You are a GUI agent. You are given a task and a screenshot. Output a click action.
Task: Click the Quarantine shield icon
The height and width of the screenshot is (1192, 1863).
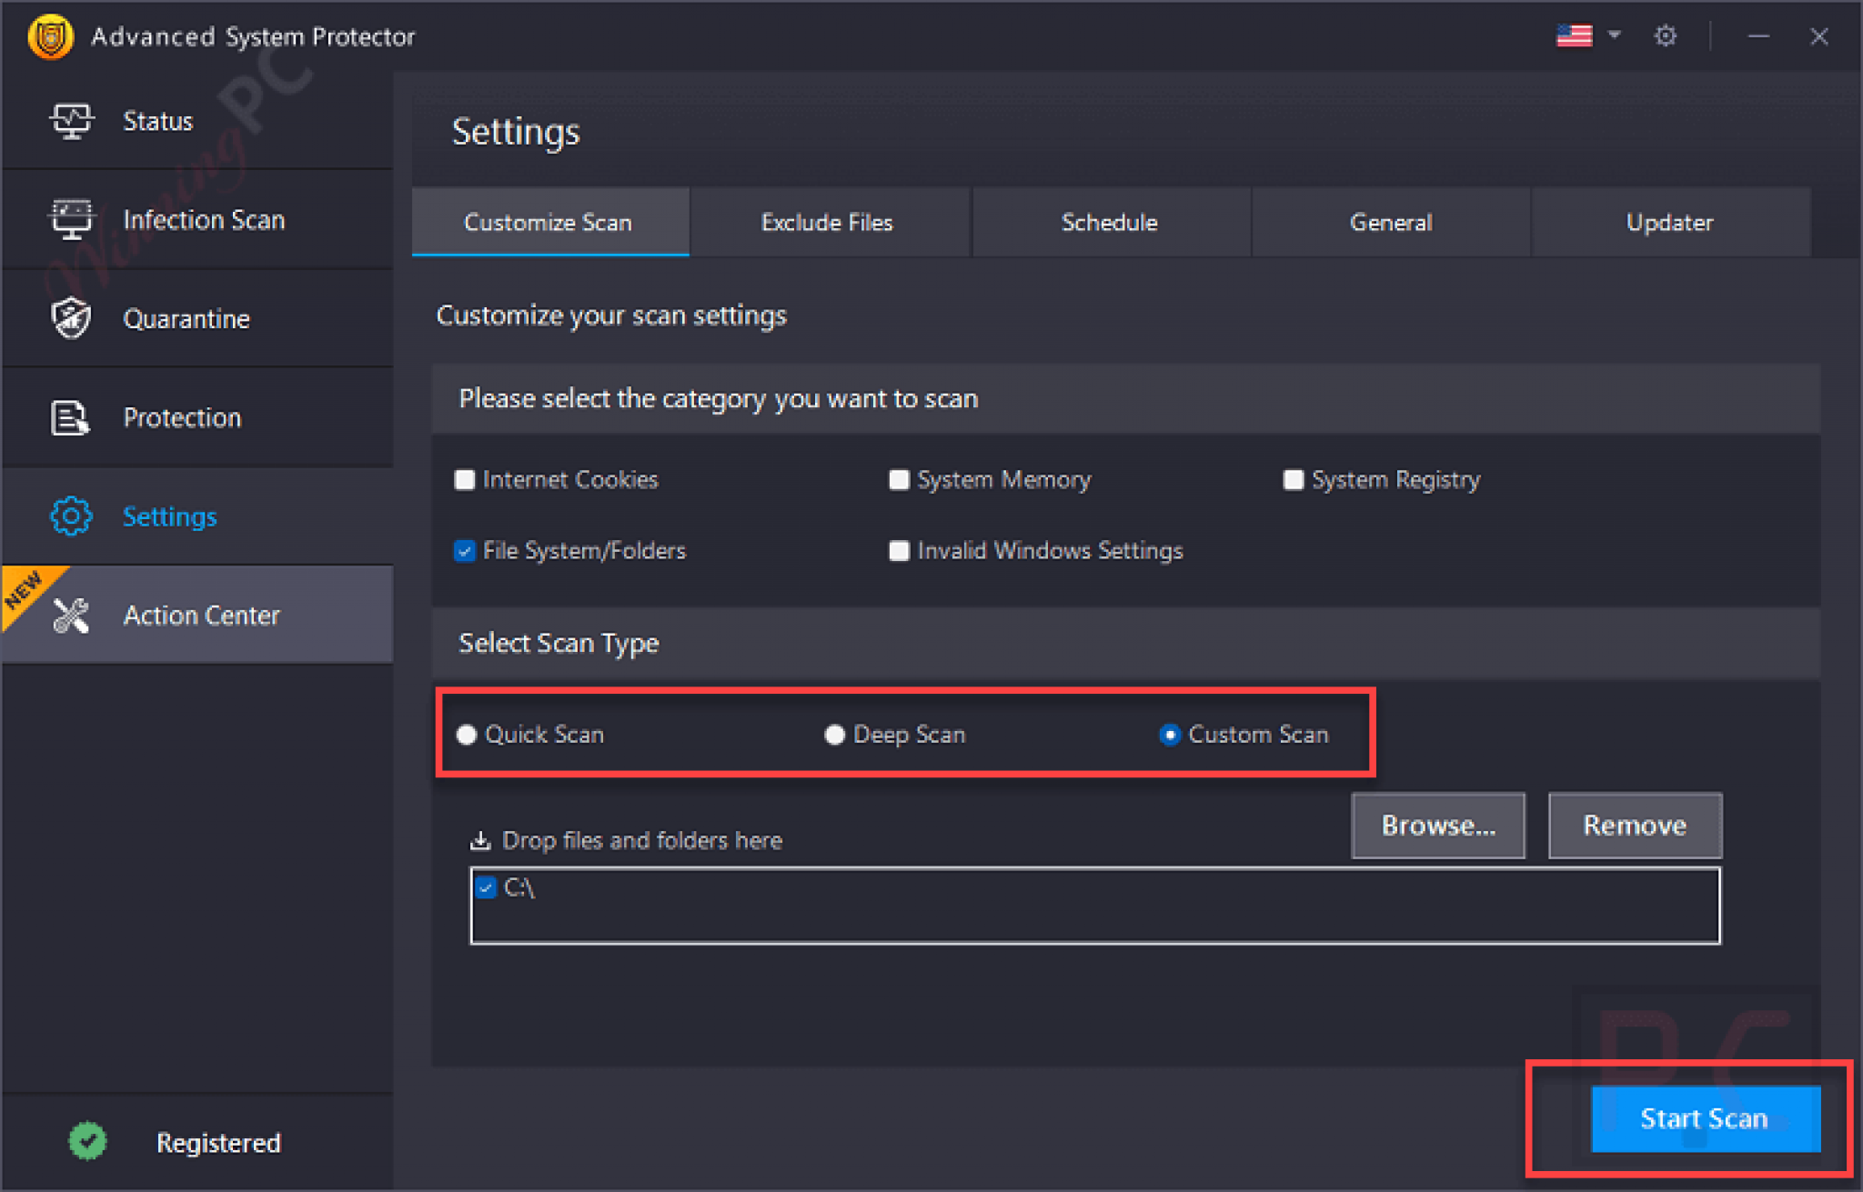click(71, 318)
